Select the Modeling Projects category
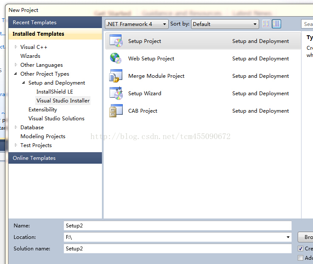313x264 pixels. point(43,136)
